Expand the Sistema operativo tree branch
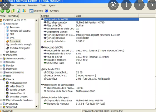The image size is (156, 112). coord(1,58)
